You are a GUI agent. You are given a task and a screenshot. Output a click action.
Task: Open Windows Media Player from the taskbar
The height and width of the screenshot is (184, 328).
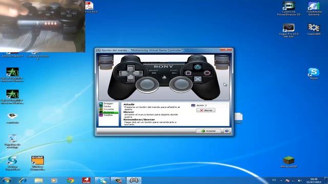[54, 180]
